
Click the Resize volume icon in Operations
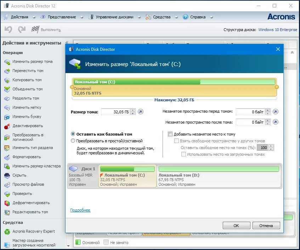point(7,62)
